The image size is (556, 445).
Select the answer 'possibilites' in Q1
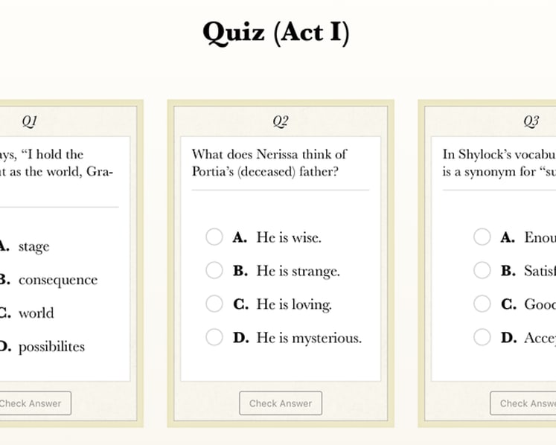click(51, 347)
